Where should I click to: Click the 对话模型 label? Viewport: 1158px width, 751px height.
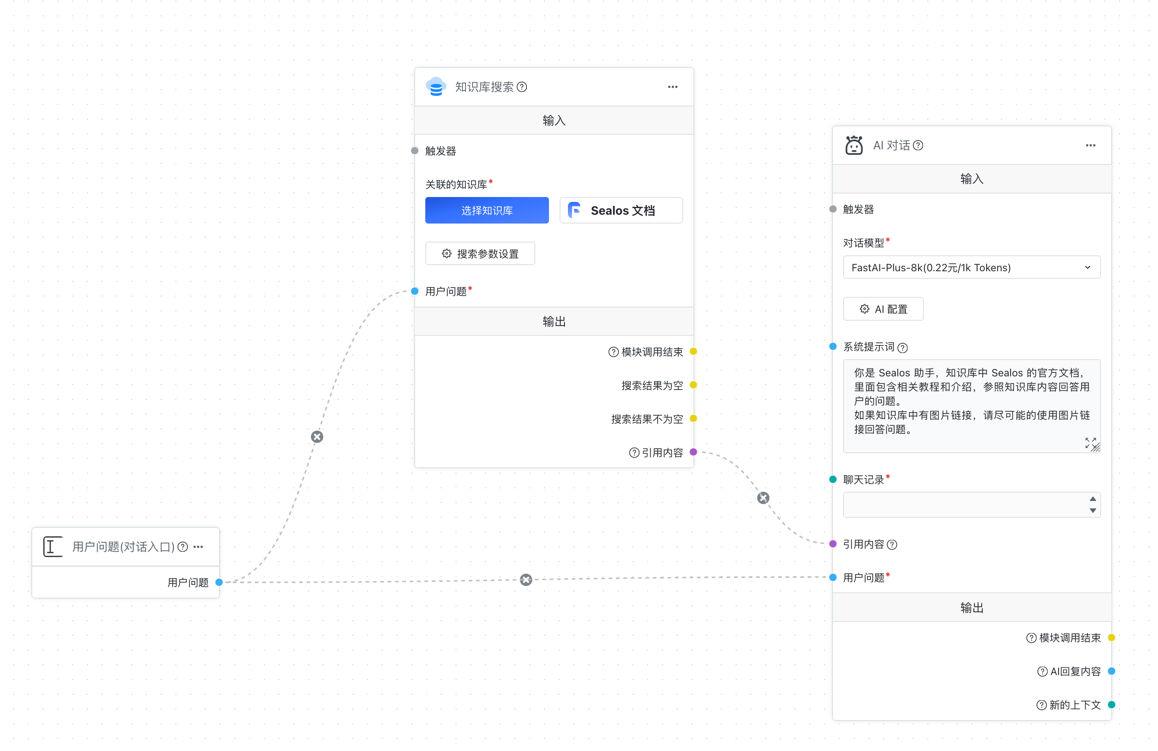pos(863,243)
